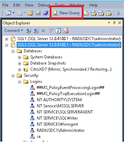The image size is (125, 144).
Task: Click the SQL1 server database icon
Action: point(13,39)
